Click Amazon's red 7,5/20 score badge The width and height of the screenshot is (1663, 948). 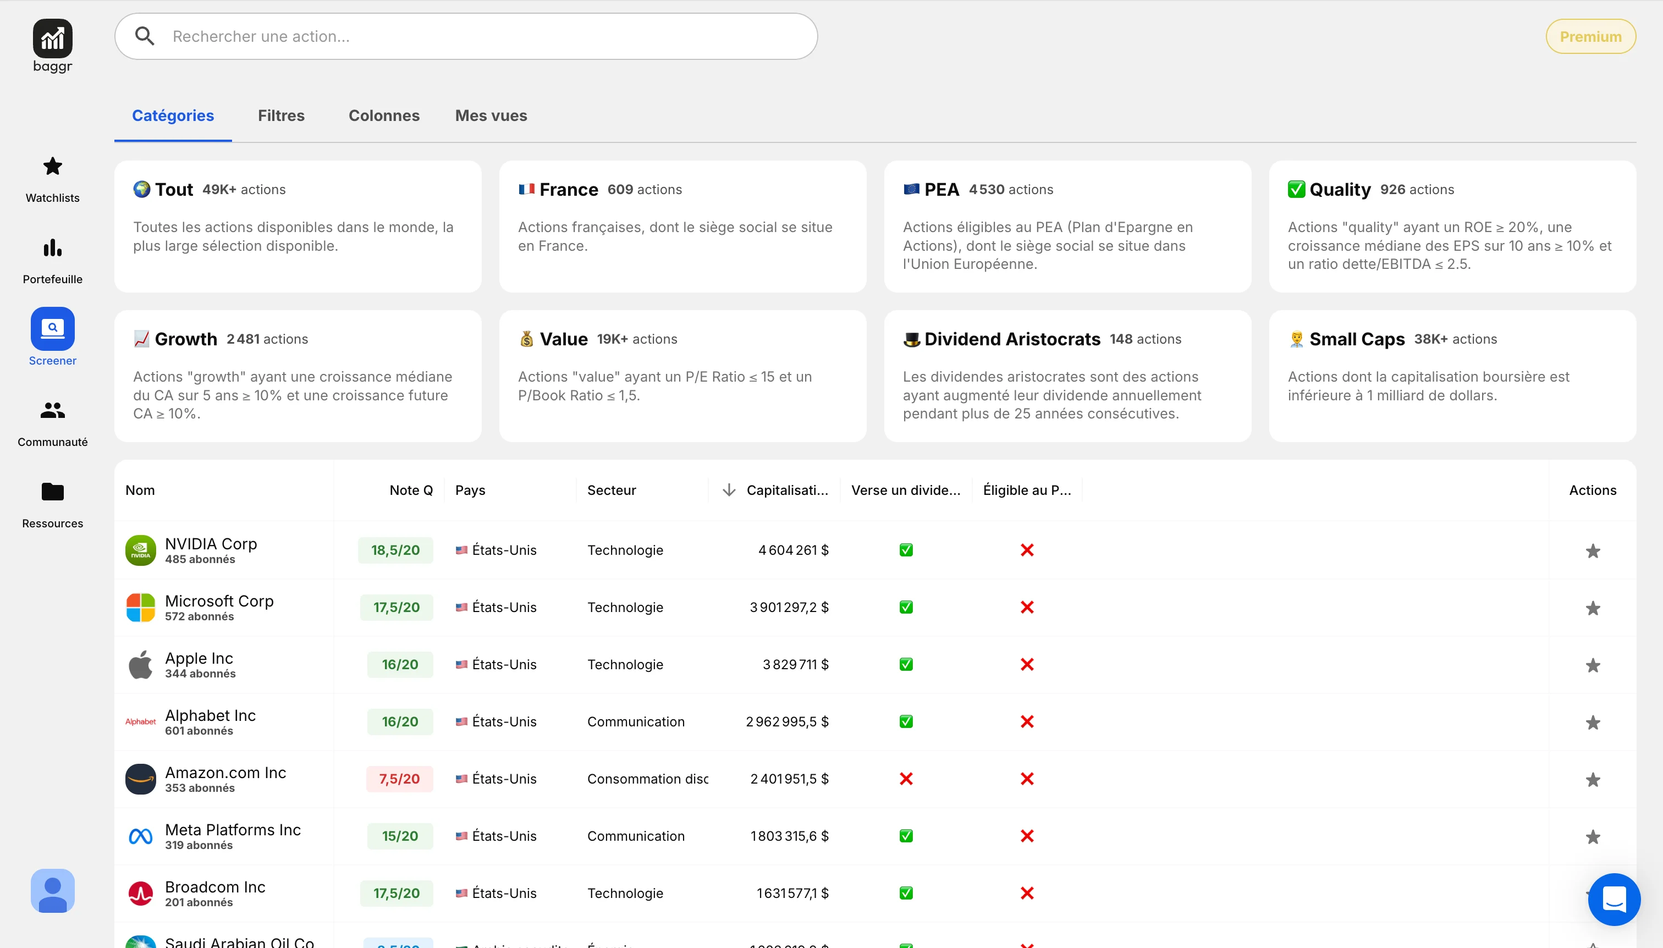click(x=399, y=779)
